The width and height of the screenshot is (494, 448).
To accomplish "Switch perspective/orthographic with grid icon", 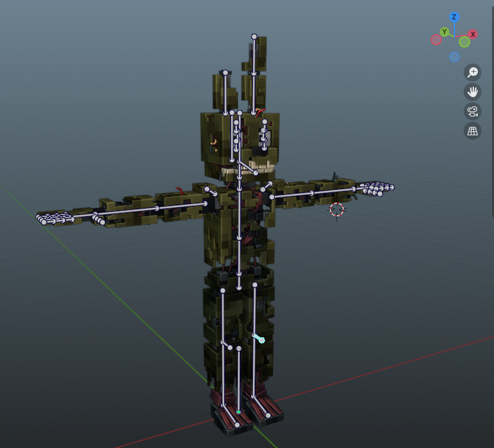I will (x=473, y=131).
